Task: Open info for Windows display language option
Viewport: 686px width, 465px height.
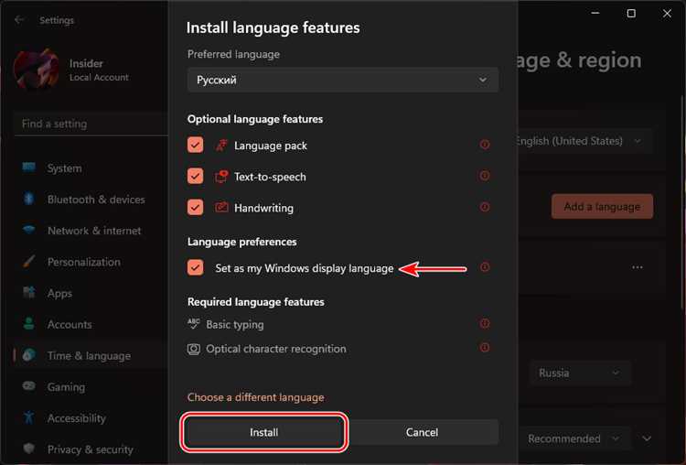Action: coord(484,267)
